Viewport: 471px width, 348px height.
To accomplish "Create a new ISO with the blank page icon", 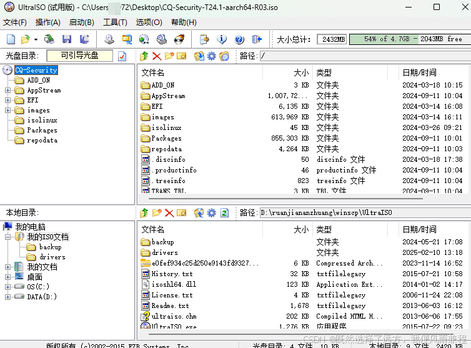I will (11, 39).
